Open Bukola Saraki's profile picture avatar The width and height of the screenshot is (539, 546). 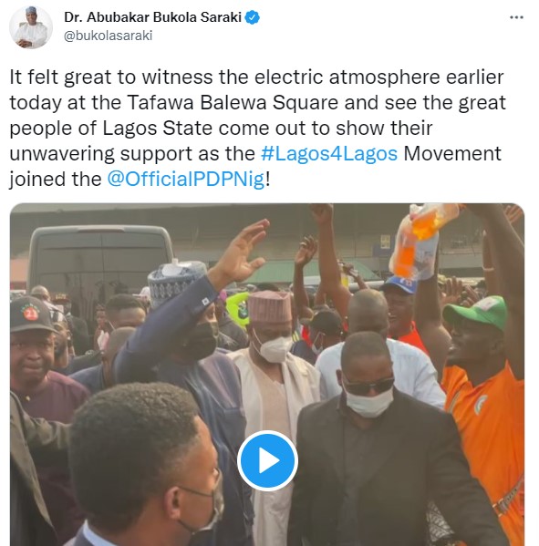pyautogui.click(x=31, y=27)
